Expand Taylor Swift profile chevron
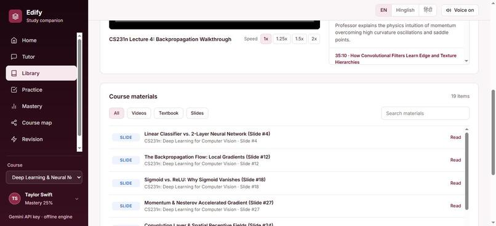This screenshot has width=496, height=226. click(x=76, y=199)
